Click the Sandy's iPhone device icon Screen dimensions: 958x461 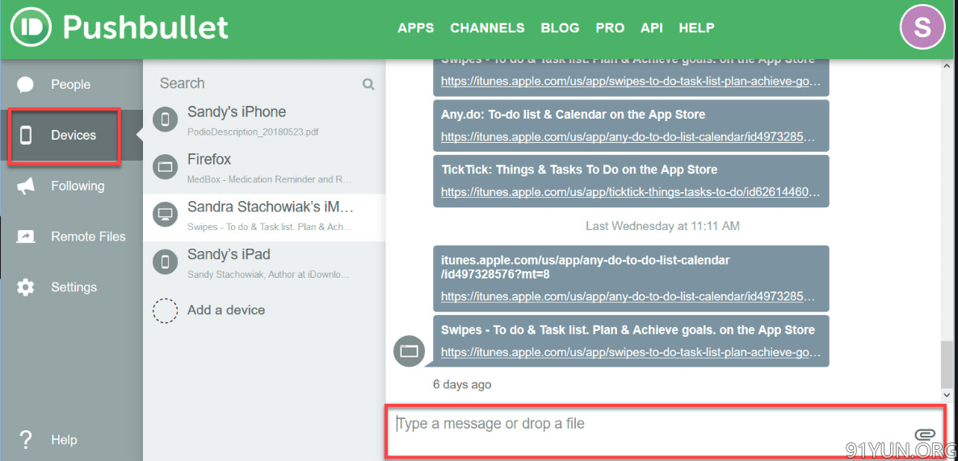click(x=165, y=119)
